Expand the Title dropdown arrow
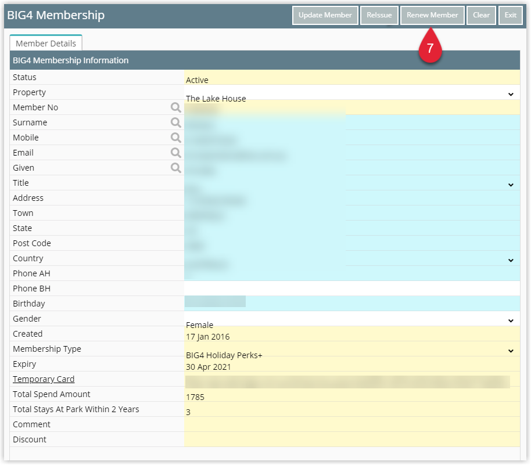The image size is (531, 465). [511, 185]
